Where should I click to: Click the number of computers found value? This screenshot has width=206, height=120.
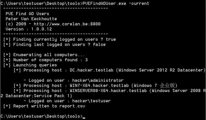86,60
